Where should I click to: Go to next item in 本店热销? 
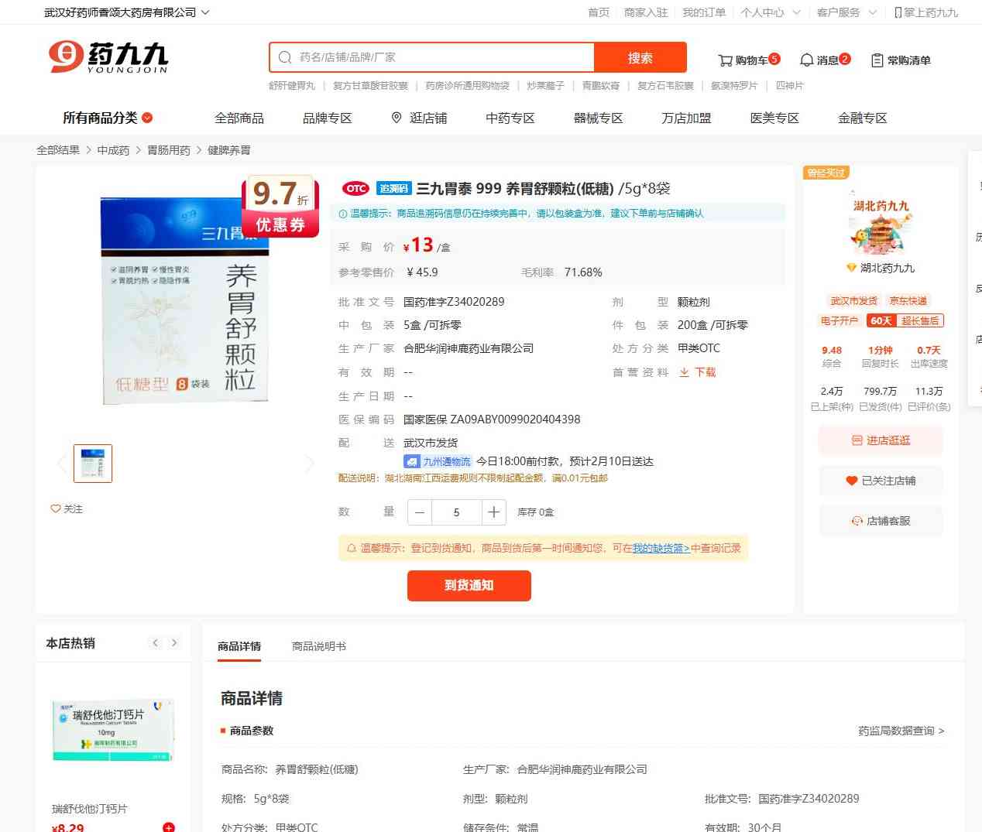[174, 642]
